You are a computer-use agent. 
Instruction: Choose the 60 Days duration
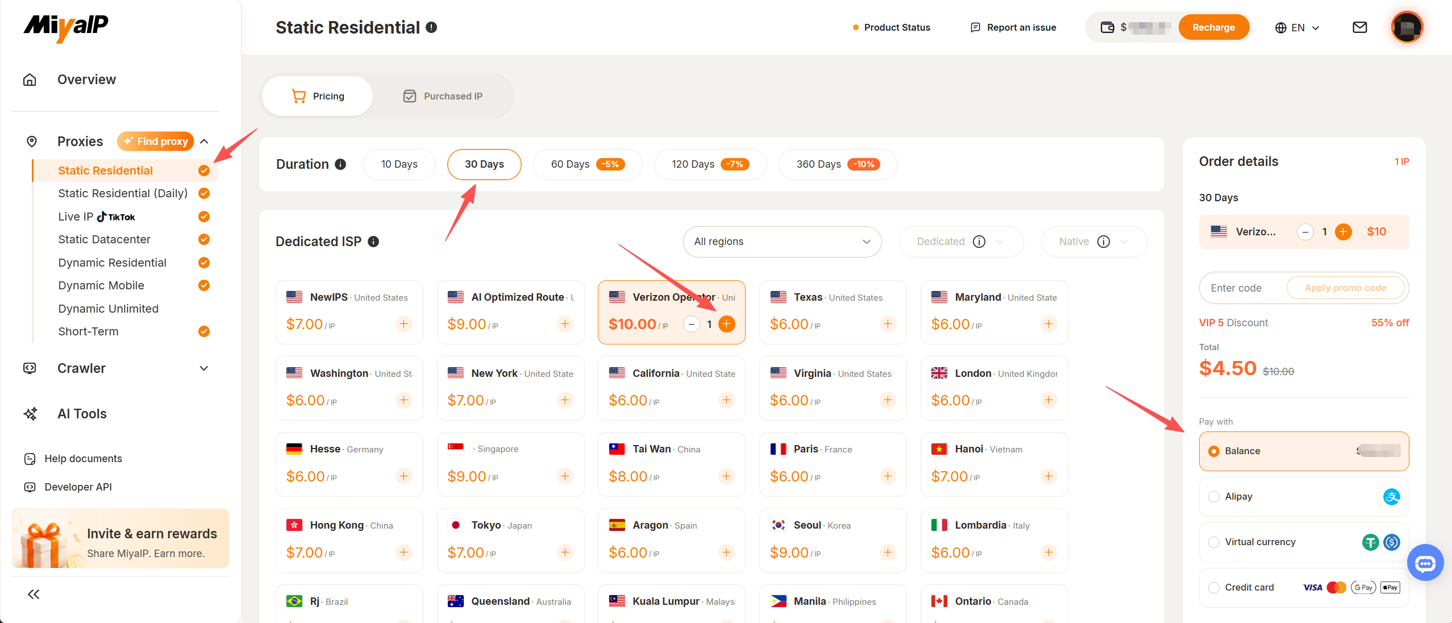point(588,164)
